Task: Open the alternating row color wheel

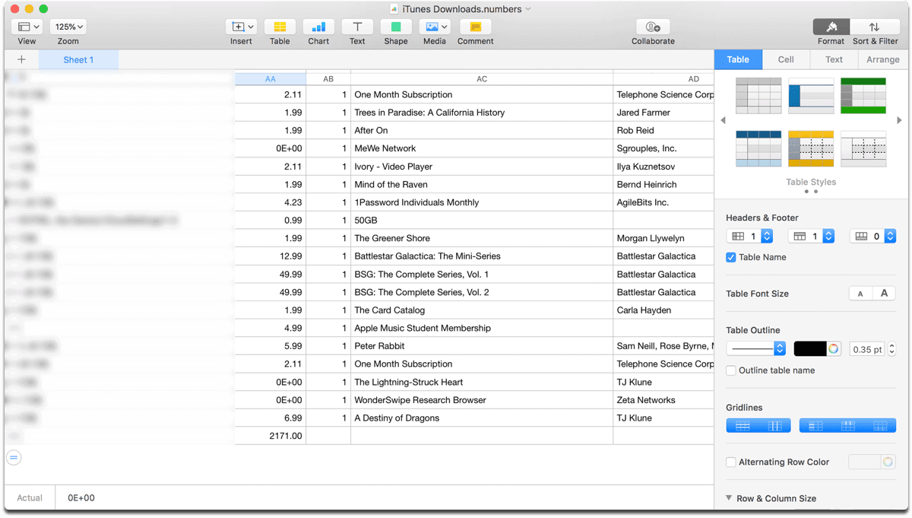Action: [x=888, y=462]
